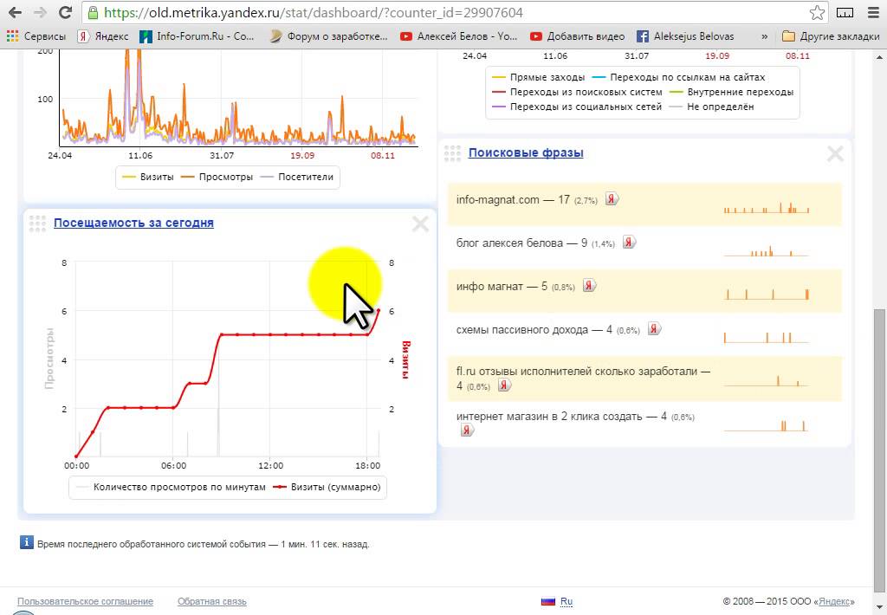Click the vertical scrollbar thumb

pos(880,451)
